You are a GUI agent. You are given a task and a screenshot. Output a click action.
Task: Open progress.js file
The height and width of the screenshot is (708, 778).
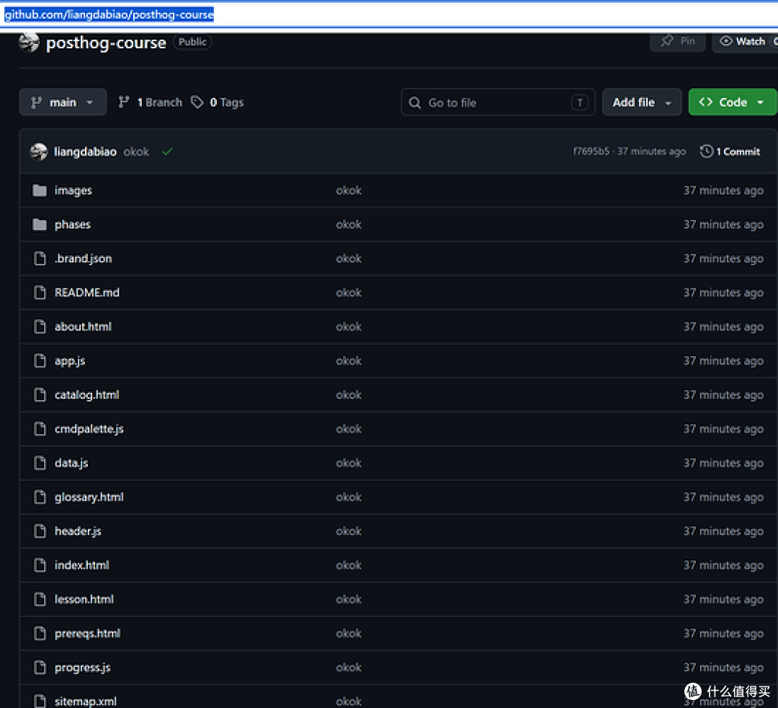(82, 668)
